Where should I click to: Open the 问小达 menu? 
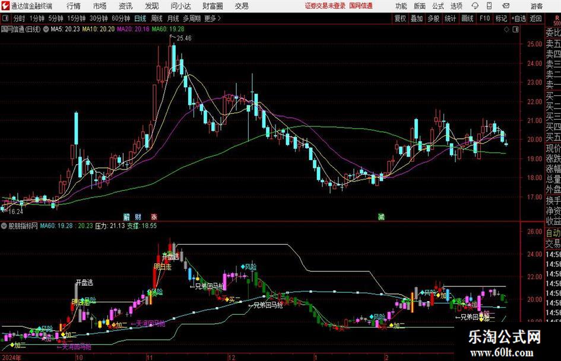pos(180,6)
